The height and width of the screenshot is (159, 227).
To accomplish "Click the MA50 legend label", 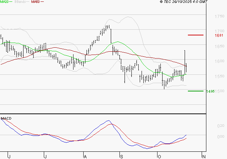I will coord(35,2).
